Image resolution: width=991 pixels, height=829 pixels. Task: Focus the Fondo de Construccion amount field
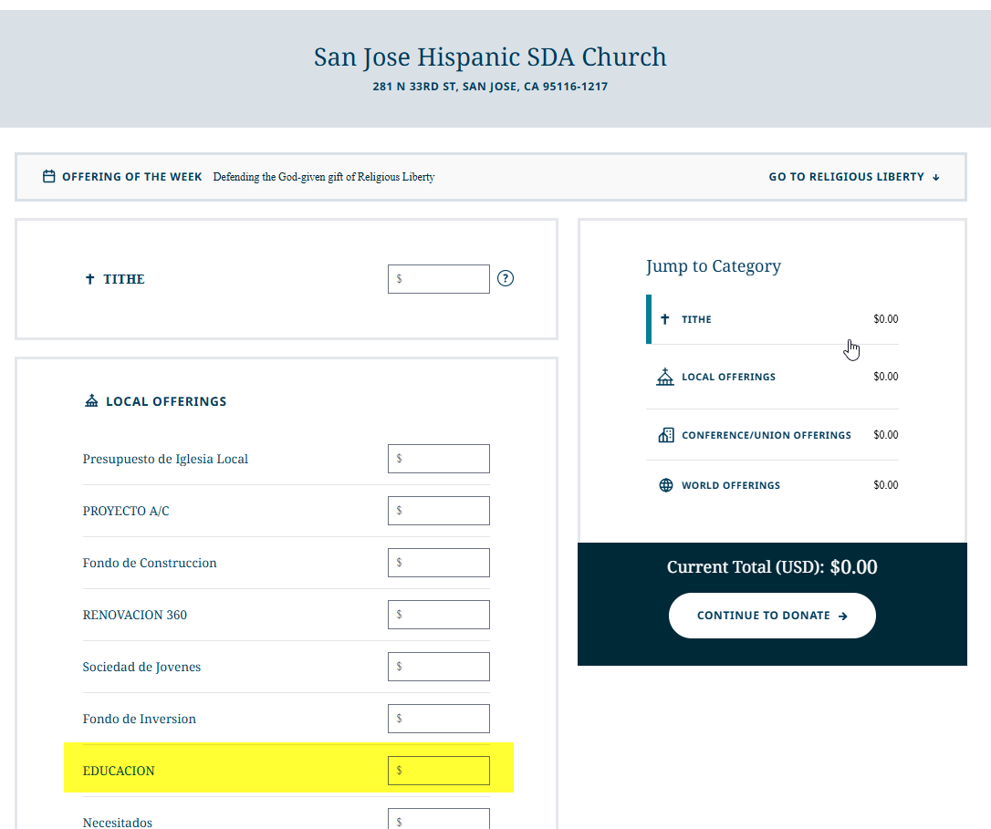(439, 563)
